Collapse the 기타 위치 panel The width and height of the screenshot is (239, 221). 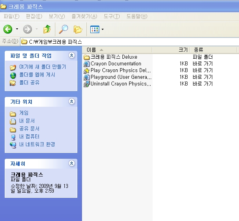(x=71, y=102)
